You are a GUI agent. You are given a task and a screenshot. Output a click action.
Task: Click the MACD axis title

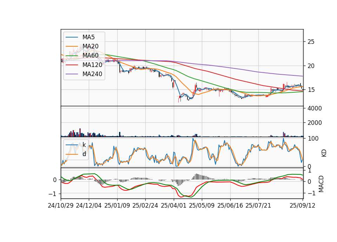321,184
